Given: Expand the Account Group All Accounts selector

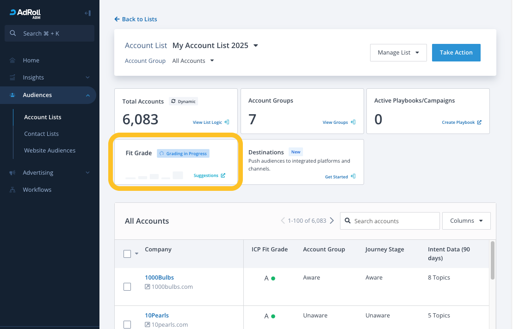Looking at the screenshot, I should coord(193,61).
